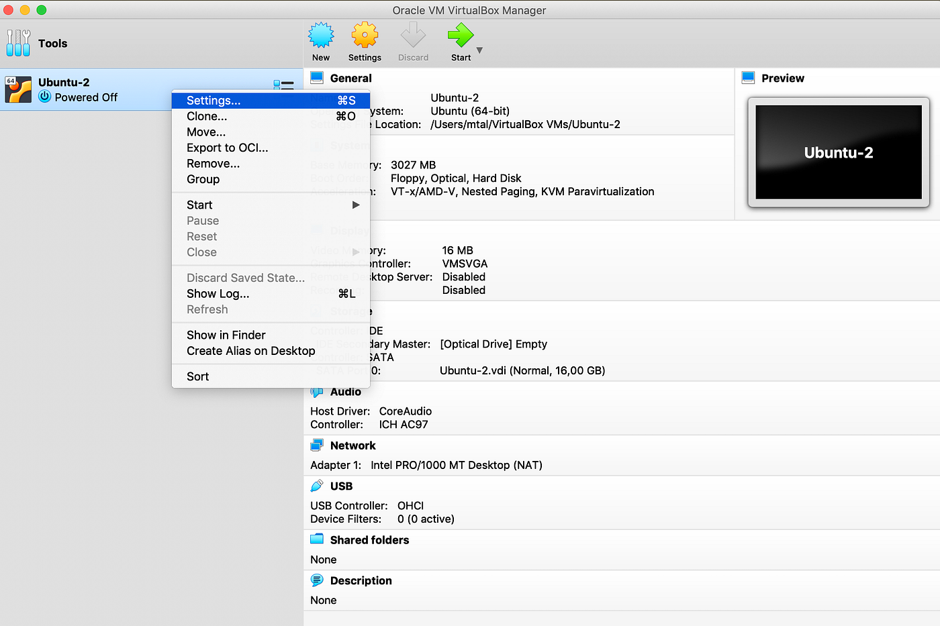Click Create Alias on Desktop
The width and height of the screenshot is (940, 626).
point(251,350)
